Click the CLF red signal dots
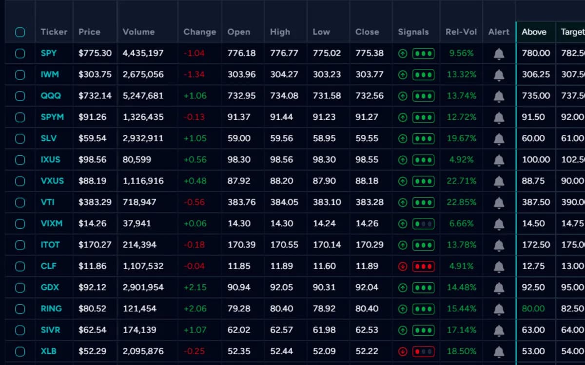Image resolution: width=585 pixels, height=365 pixels. click(423, 266)
